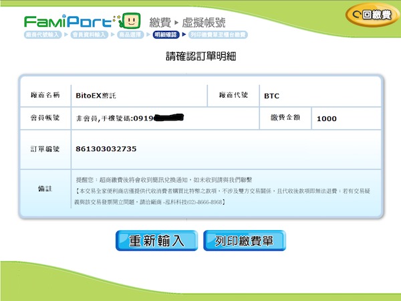Image resolution: width=401 pixels, height=301 pixels.
Task: Select the 會員資料輸入 step
Action: (90, 35)
